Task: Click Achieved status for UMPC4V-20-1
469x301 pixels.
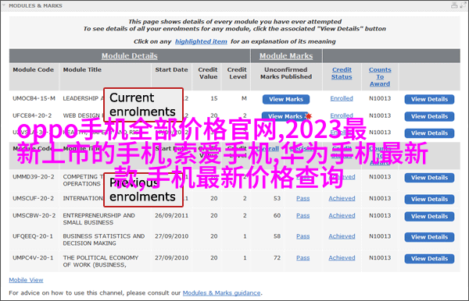Action: point(342,258)
